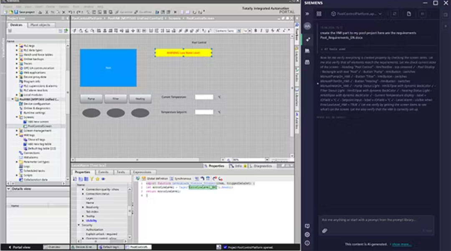The height and width of the screenshot is (251, 451).
Task: Select the blue Pool rectangle on canvas
Action: (108, 68)
